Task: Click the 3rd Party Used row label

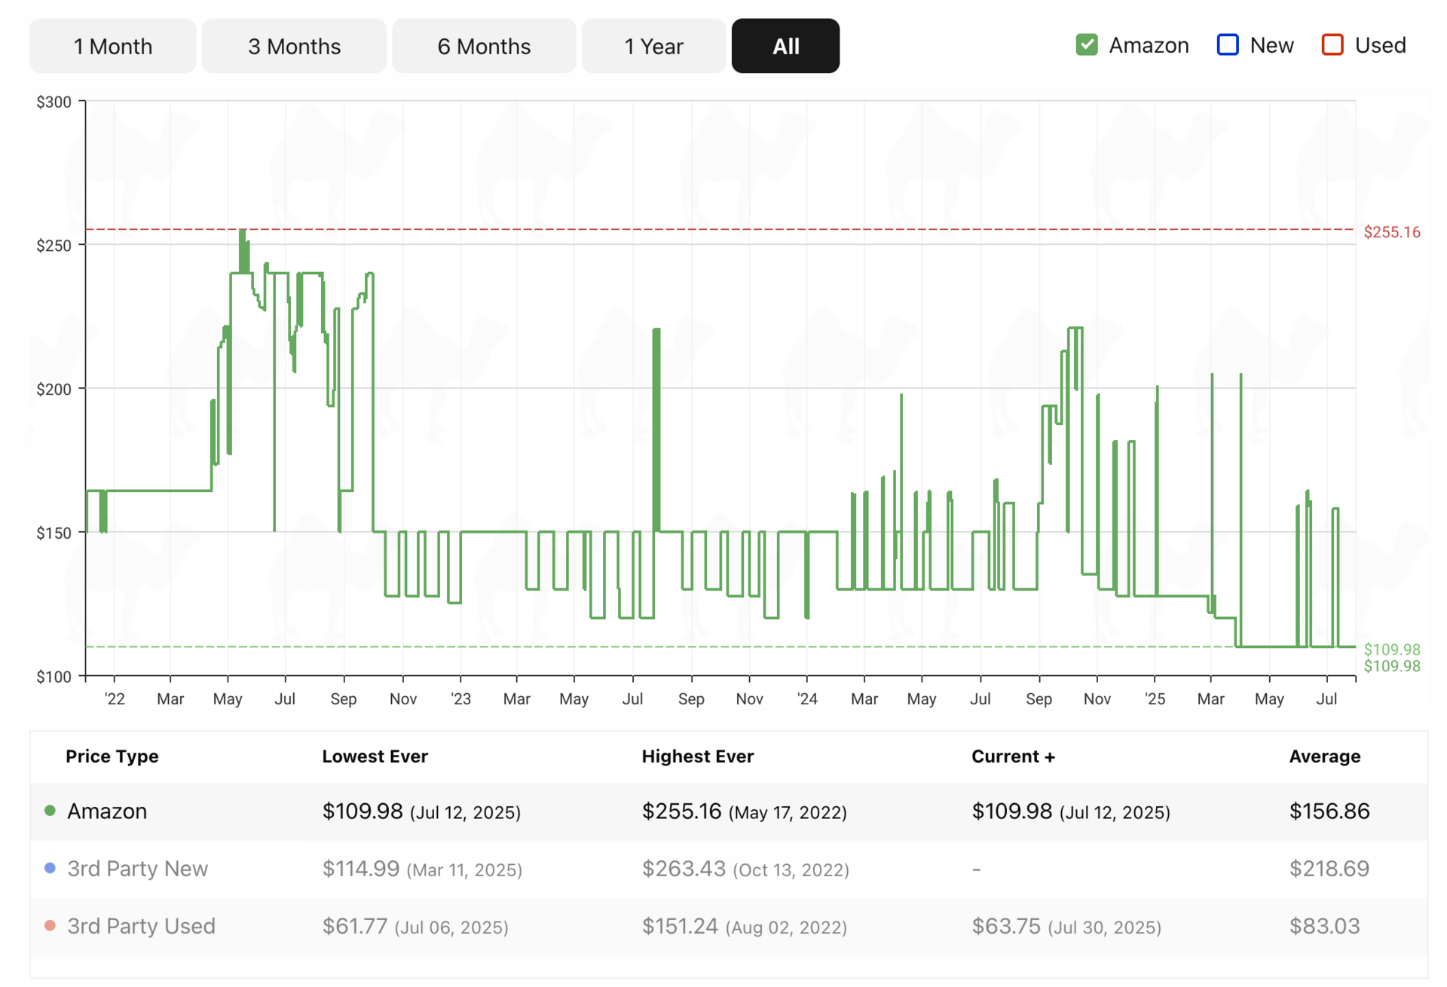Action: [x=141, y=926]
